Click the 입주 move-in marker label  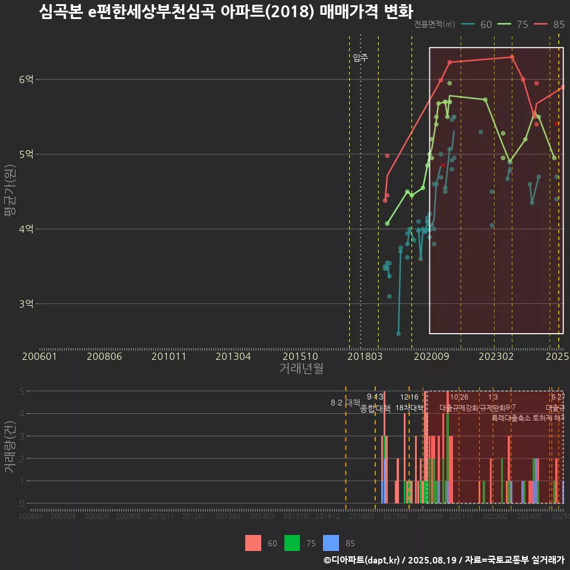point(360,58)
